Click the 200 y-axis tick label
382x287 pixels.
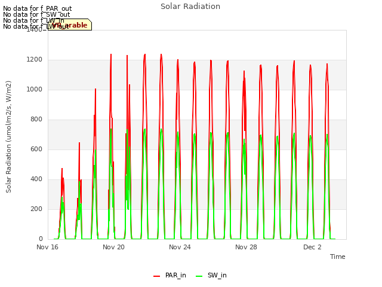click(x=36, y=209)
